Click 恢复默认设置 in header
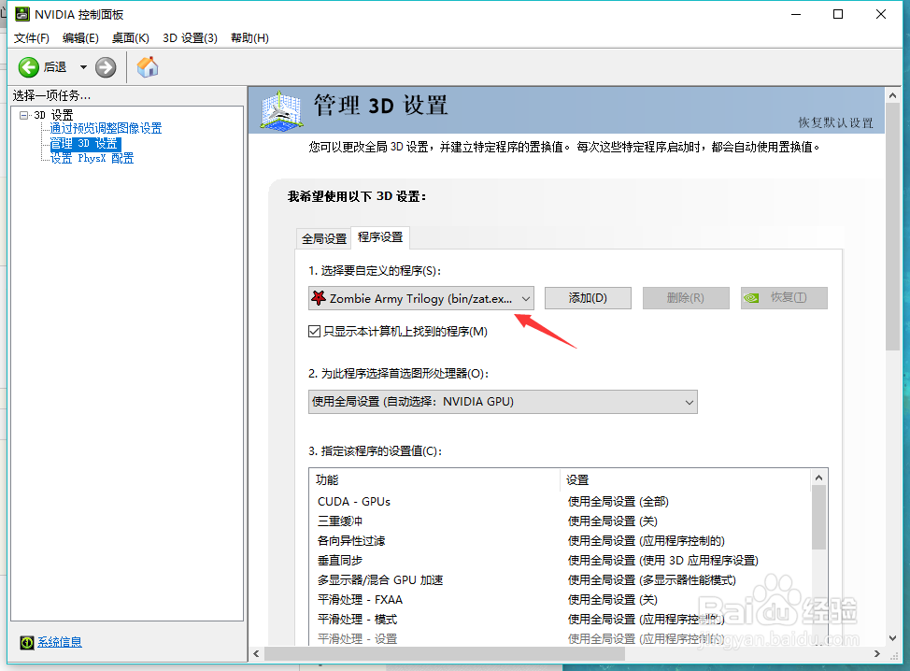The height and width of the screenshot is (671, 910). pos(835,122)
